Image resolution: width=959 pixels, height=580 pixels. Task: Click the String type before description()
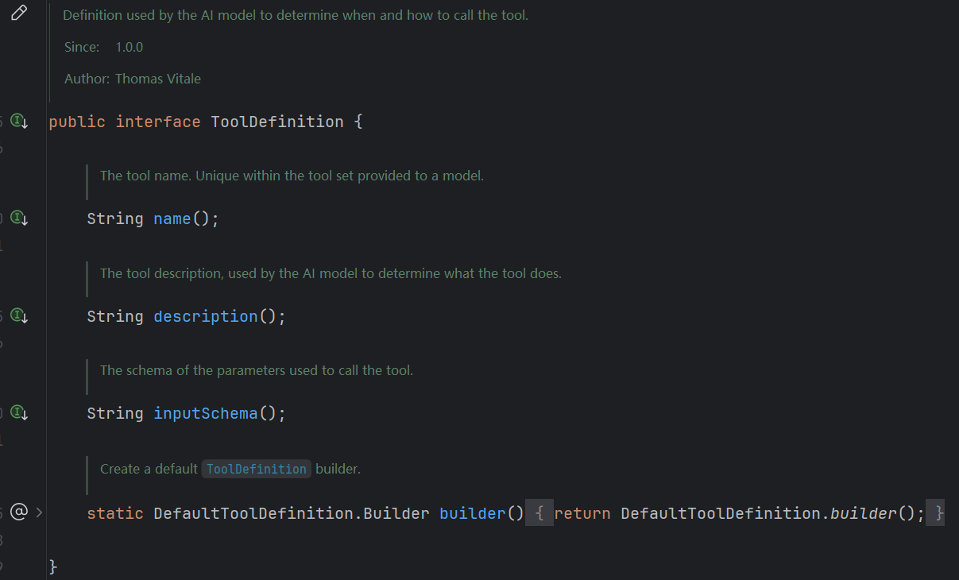coord(115,316)
